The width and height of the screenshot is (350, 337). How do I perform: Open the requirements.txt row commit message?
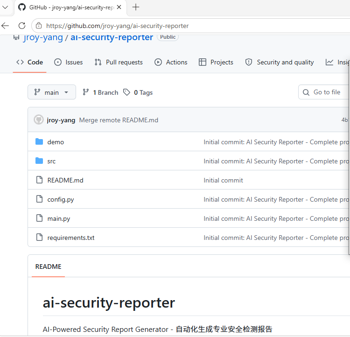click(276, 238)
